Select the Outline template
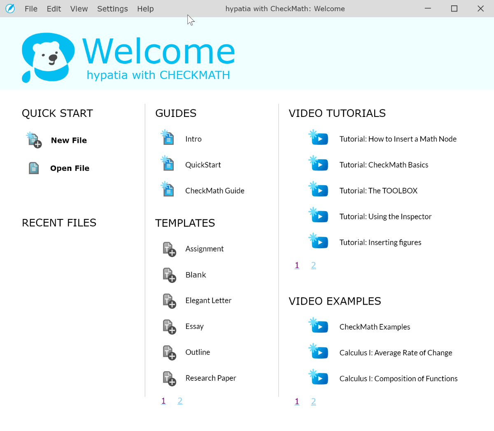The width and height of the screenshot is (494, 431). click(x=198, y=352)
